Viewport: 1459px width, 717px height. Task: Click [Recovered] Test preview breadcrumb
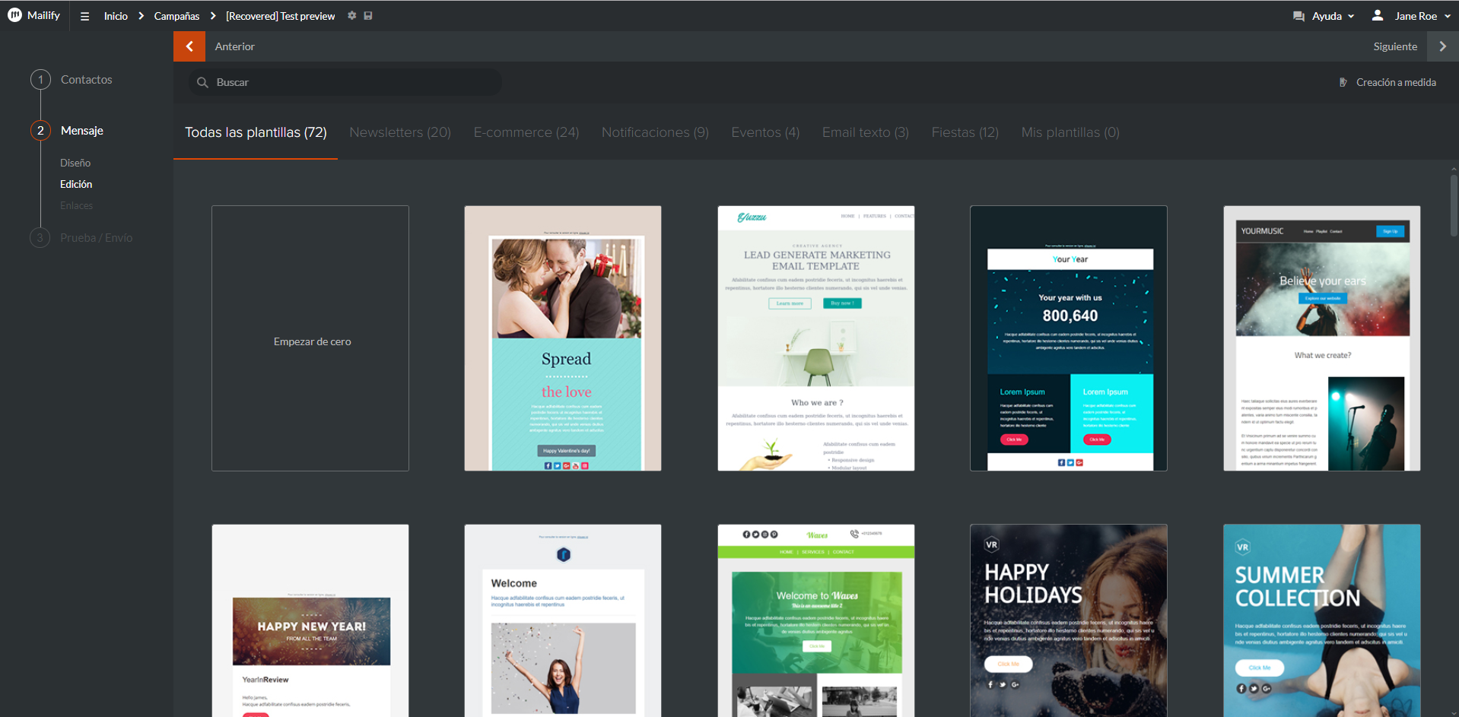tap(280, 16)
